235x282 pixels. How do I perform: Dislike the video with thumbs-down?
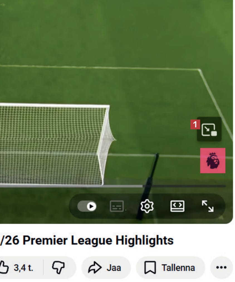click(x=58, y=268)
